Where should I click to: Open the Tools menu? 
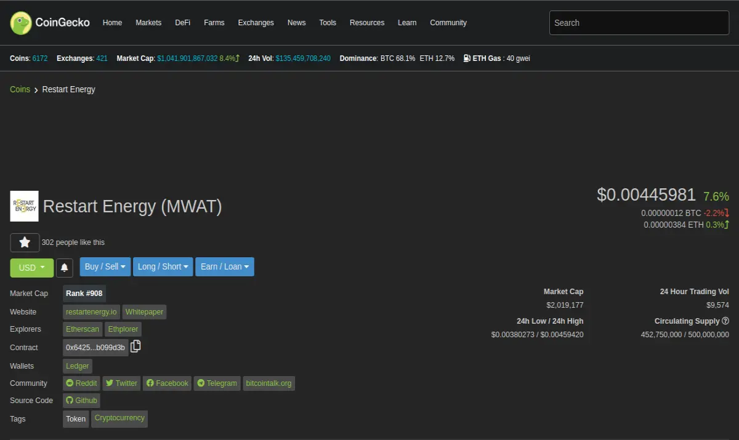(x=328, y=23)
